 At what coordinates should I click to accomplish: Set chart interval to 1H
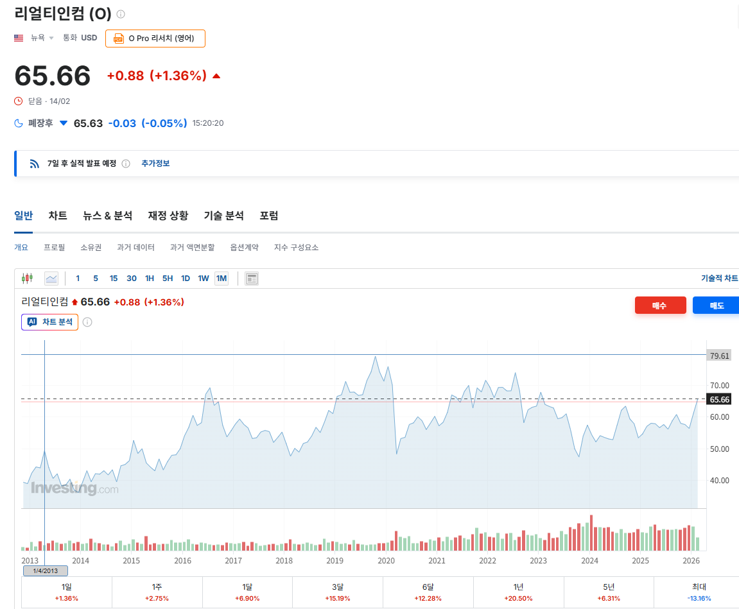pos(150,279)
